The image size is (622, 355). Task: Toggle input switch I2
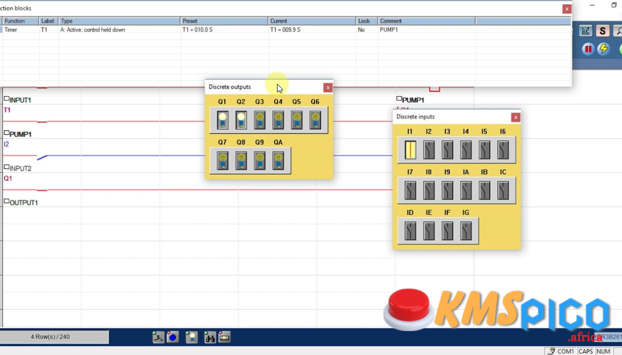[429, 150]
